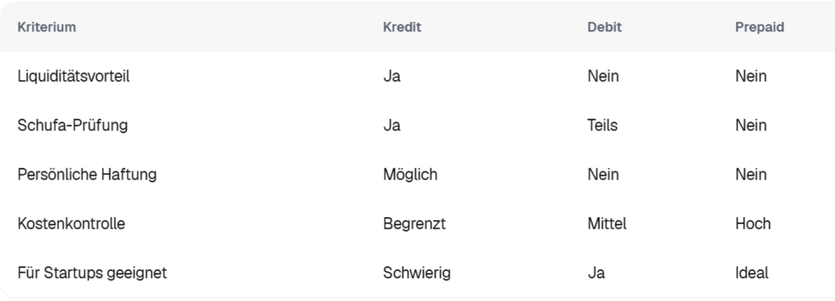
Task: Click the Kriterium column header
Action: (47, 27)
